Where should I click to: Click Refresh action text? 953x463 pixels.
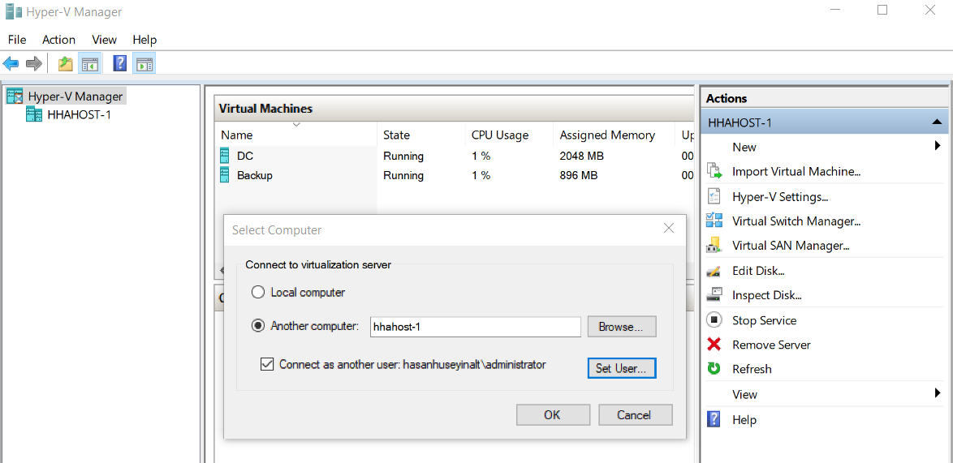tap(752, 369)
